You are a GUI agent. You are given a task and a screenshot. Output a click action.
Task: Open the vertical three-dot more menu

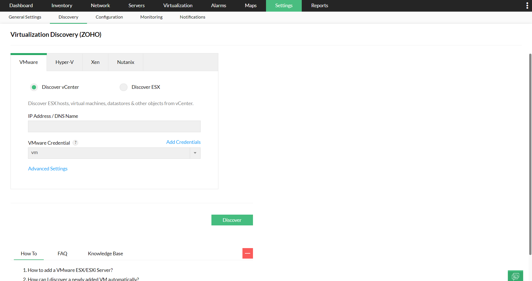[527, 6]
